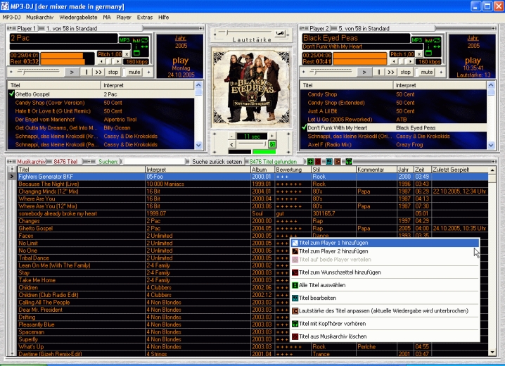Click the Lautstärke volume slider
Screen dimensions: 505x366
pyautogui.click(x=252, y=33)
